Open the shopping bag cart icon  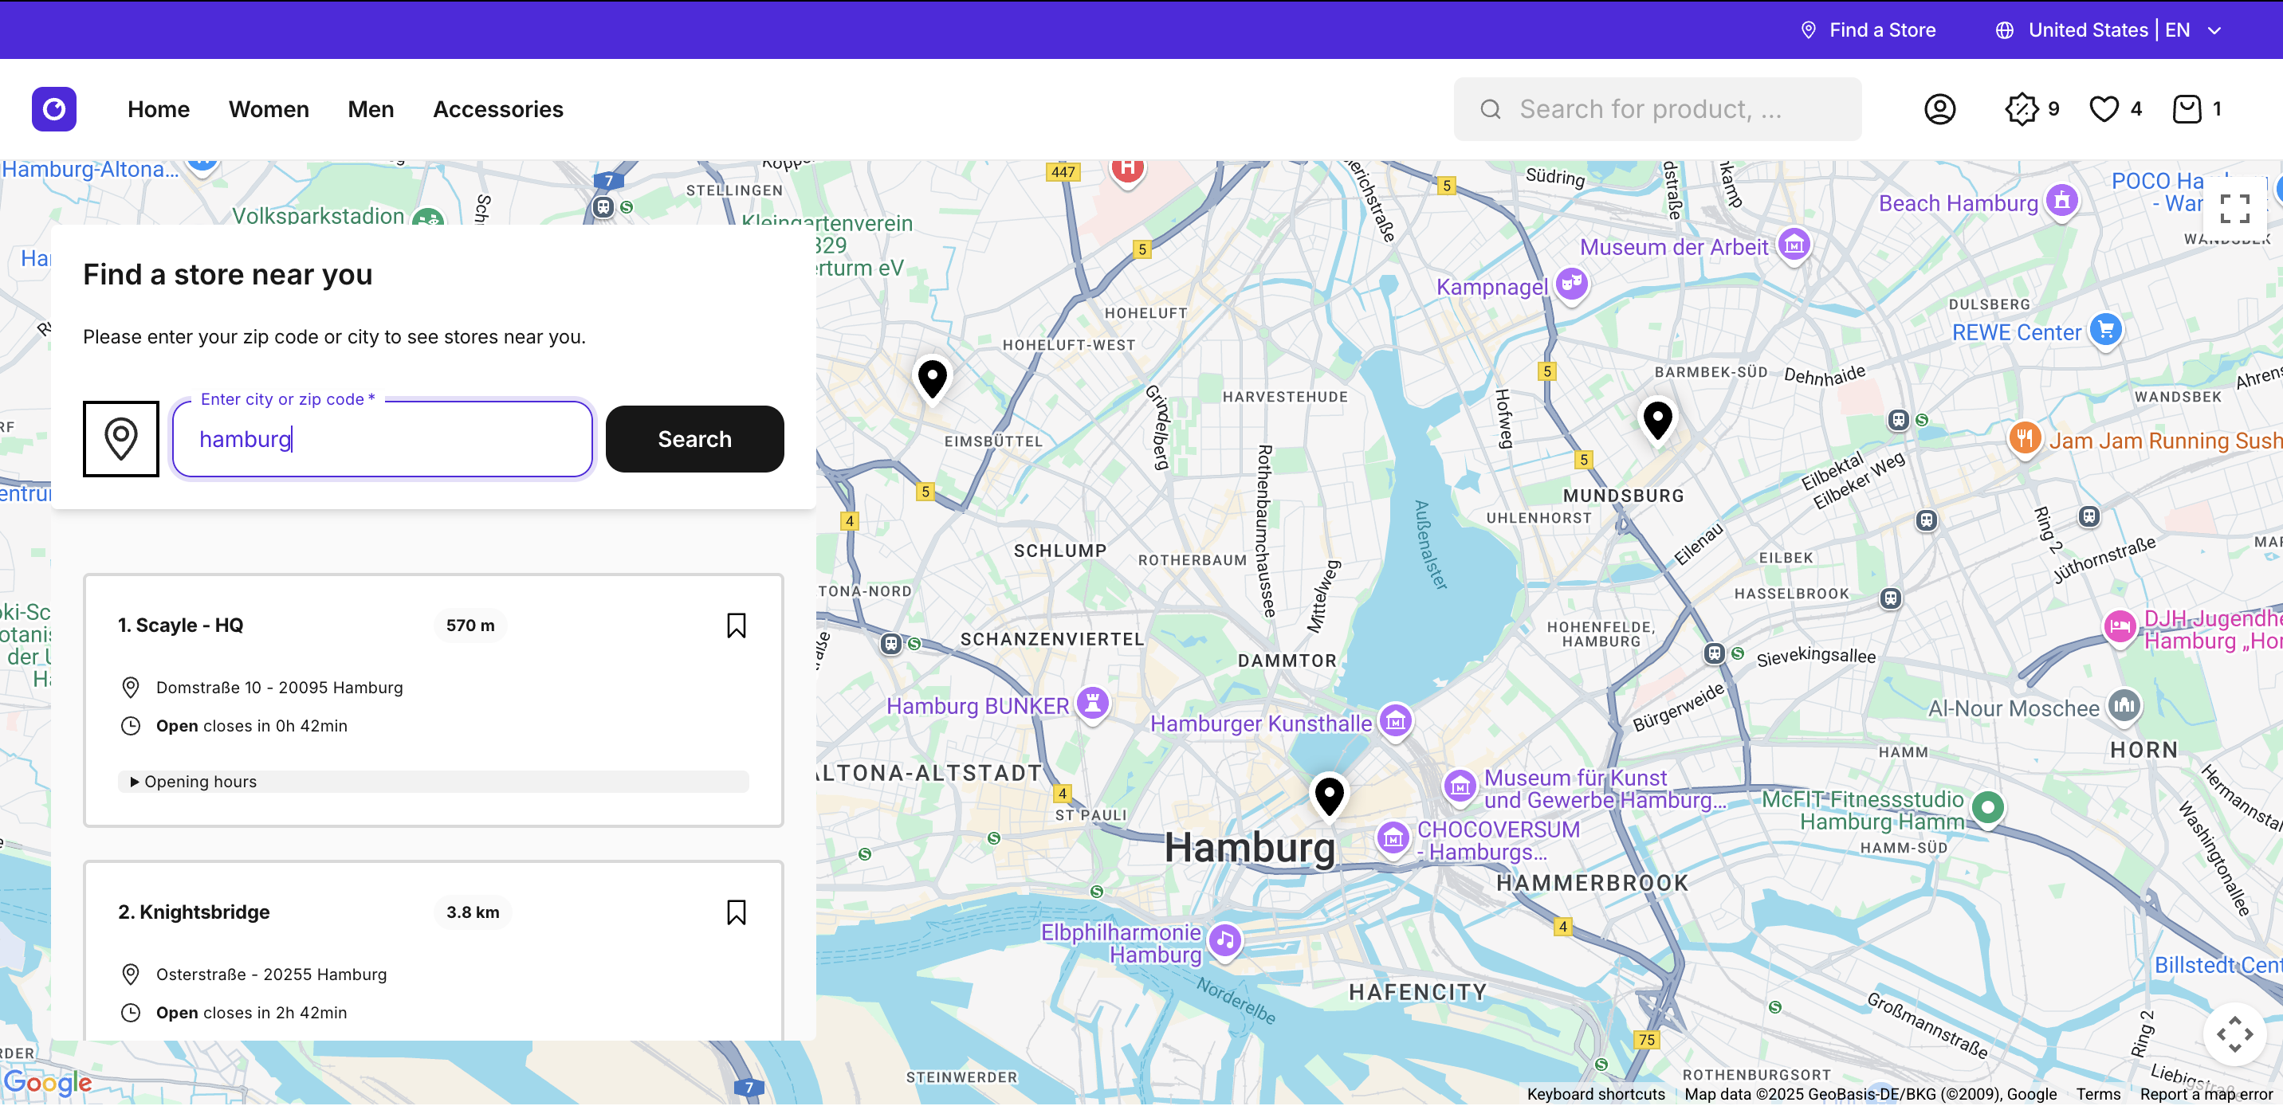(x=2187, y=109)
